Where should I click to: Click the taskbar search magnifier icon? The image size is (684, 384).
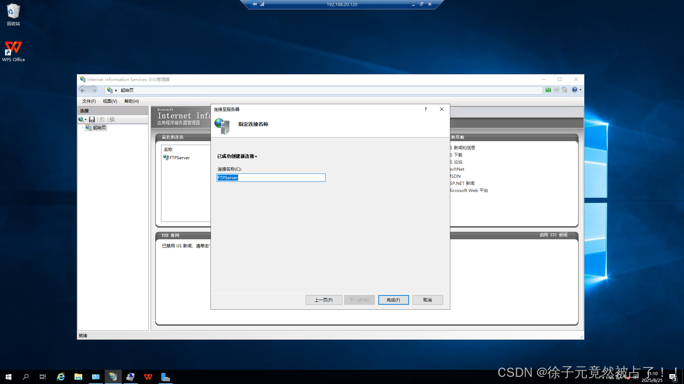pyautogui.click(x=26, y=377)
